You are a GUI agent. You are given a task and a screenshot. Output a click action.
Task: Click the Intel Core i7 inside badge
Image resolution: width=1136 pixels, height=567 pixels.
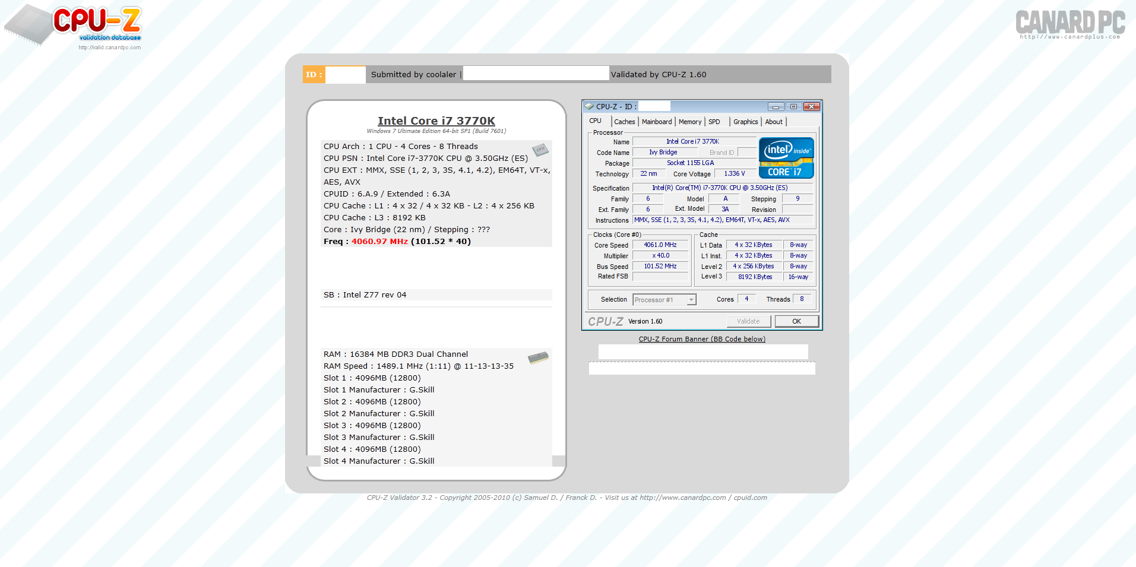pyautogui.click(x=786, y=158)
